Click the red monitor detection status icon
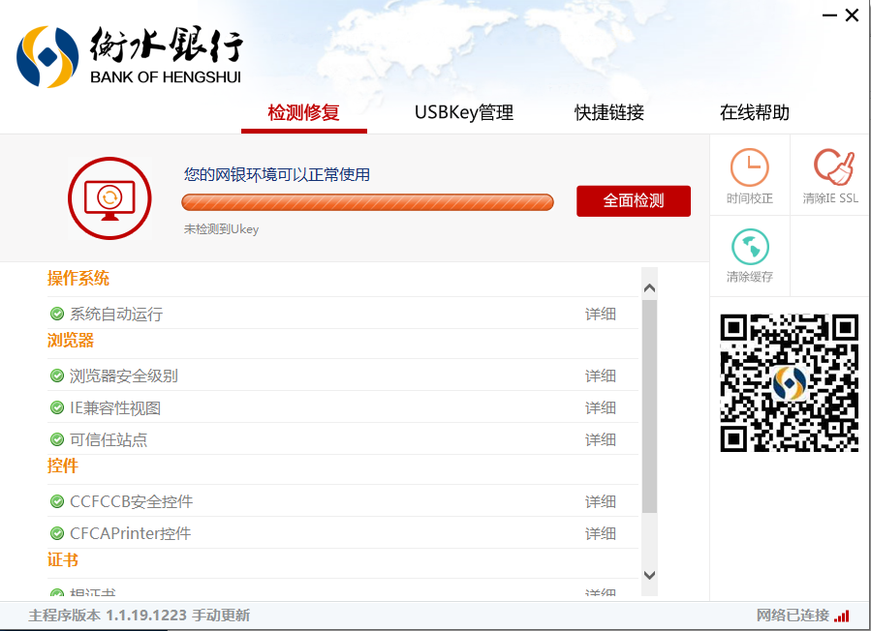The height and width of the screenshot is (631, 871). click(109, 197)
